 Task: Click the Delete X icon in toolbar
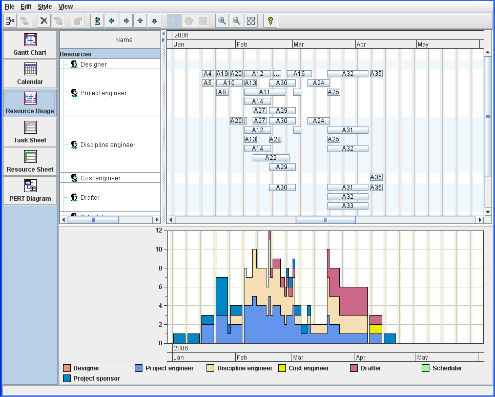(x=44, y=21)
